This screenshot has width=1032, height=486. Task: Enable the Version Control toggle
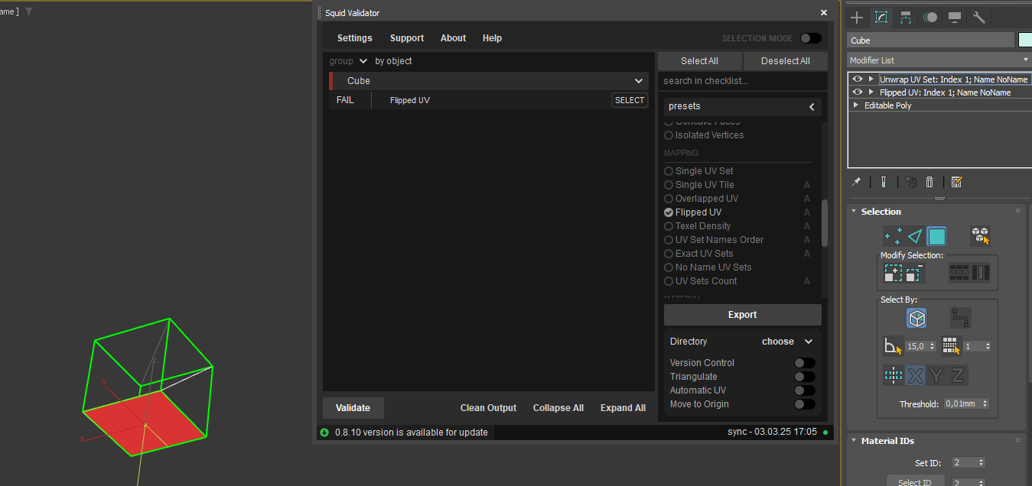pos(805,363)
